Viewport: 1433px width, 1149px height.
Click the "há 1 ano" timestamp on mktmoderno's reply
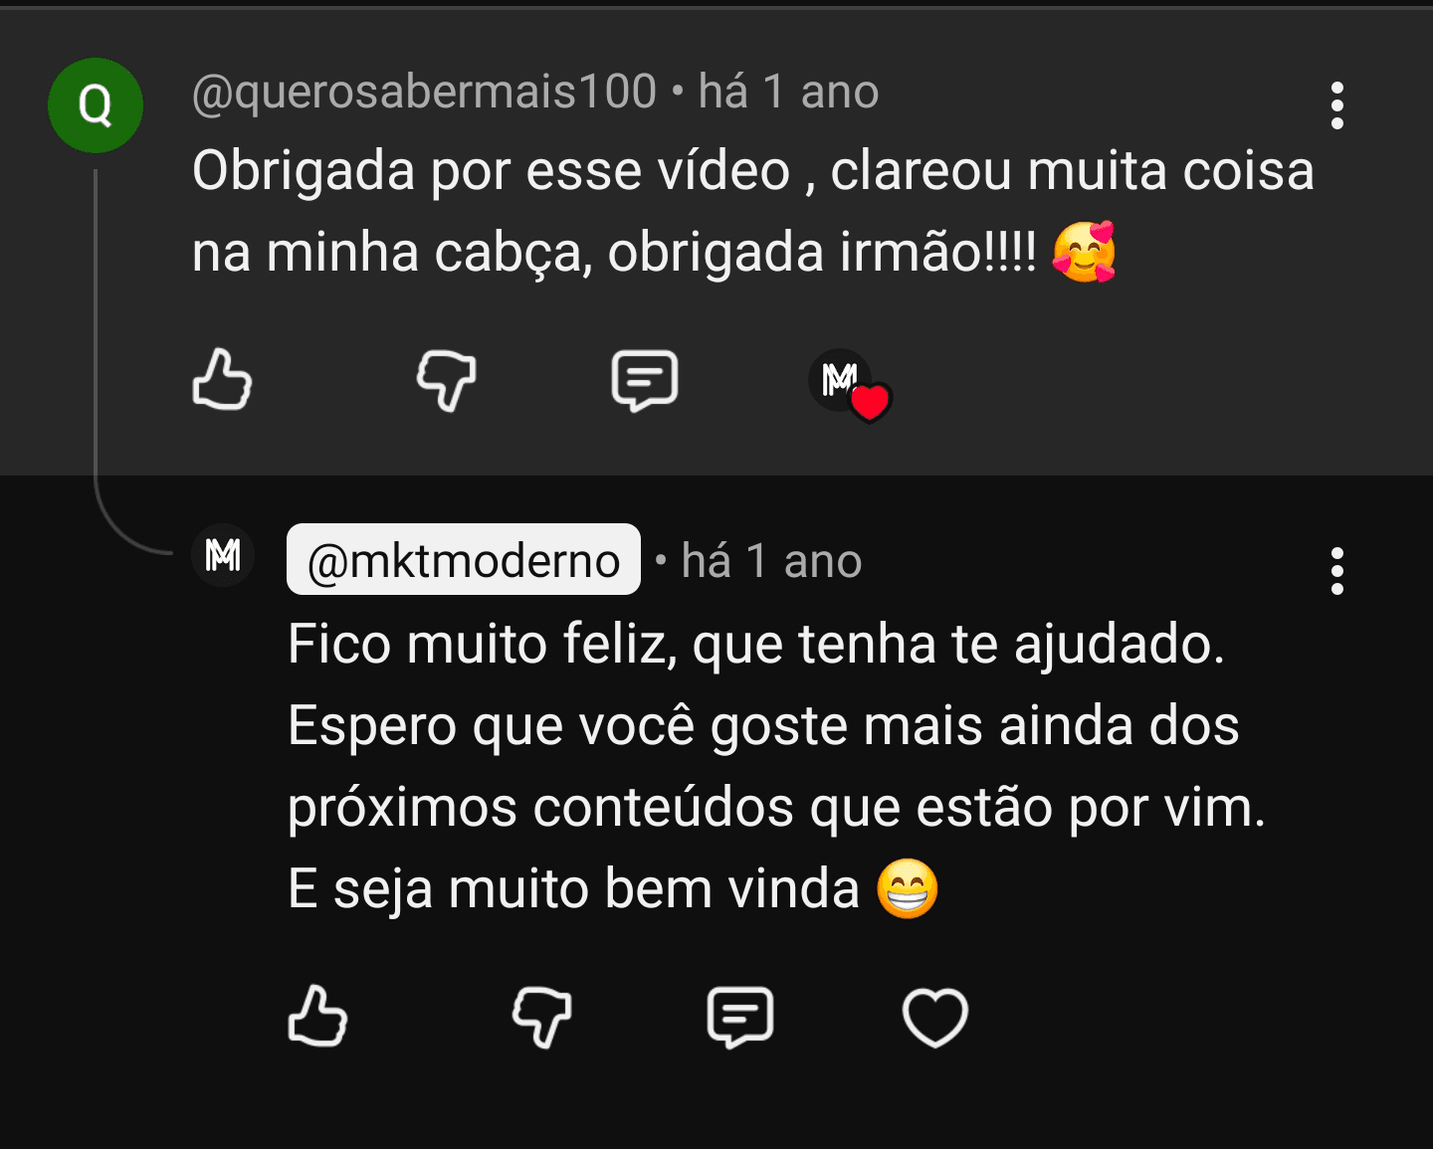pos(771,561)
